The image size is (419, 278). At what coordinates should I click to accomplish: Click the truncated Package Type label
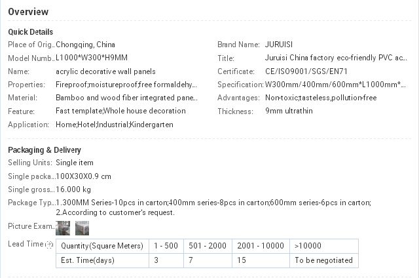click(x=31, y=203)
